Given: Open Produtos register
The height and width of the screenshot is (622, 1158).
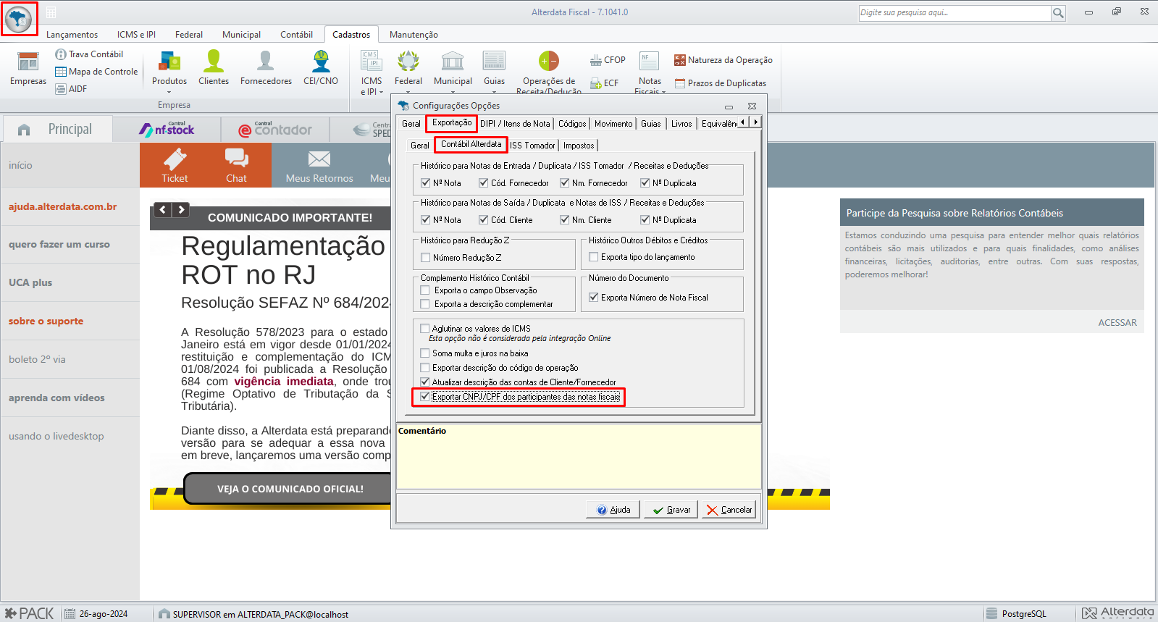Looking at the screenshot, I should tap(169, 69).
